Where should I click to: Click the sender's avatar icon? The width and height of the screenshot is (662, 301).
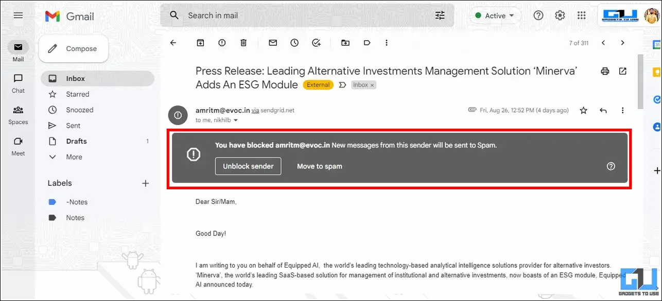(178, 115)
